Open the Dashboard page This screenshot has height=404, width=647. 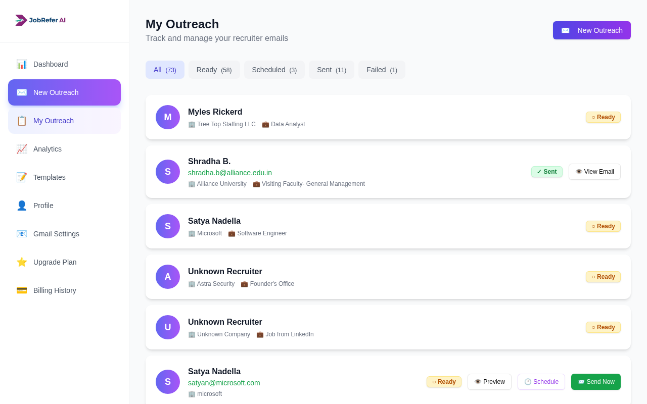point(64,64)
